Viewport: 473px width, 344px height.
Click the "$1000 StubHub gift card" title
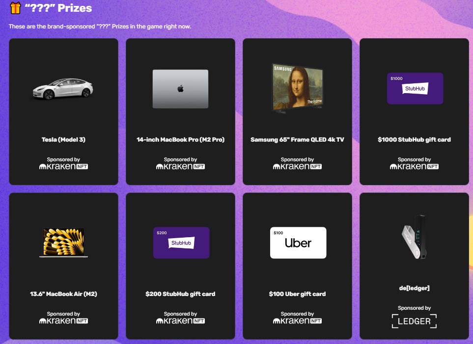[414, 140]
